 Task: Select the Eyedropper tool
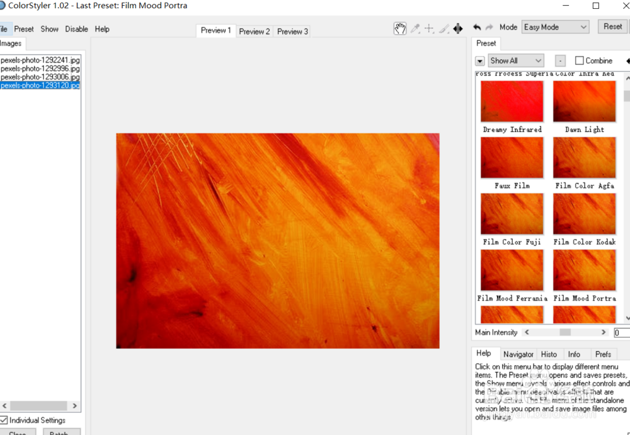tap(415, 28)
